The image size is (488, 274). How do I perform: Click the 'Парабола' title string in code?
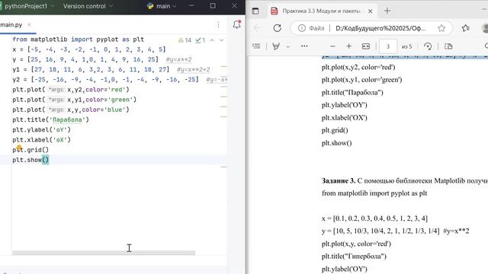(x=68, y=120)
